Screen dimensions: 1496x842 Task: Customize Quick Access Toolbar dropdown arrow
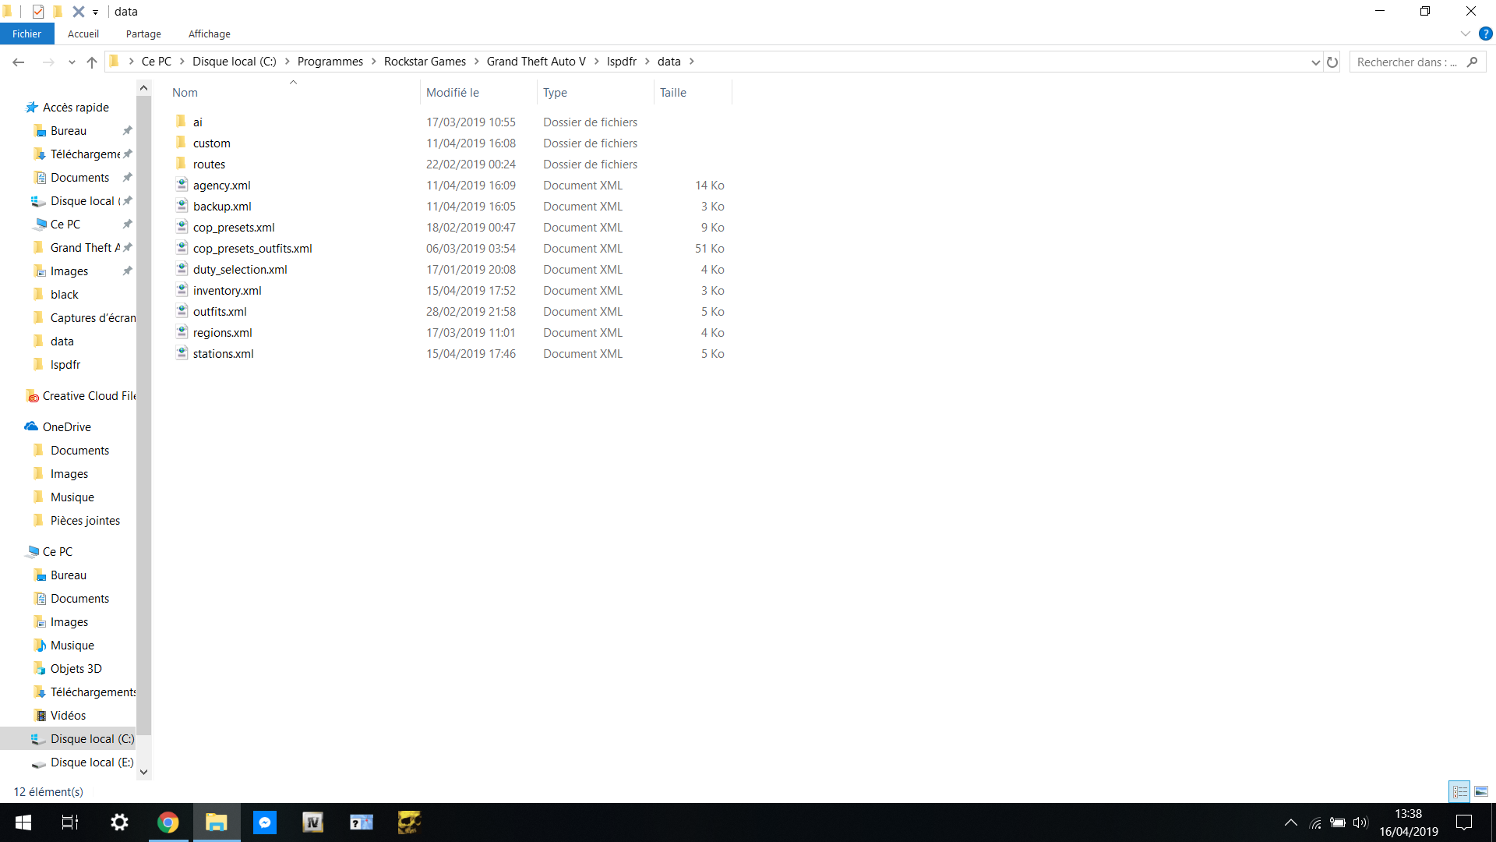(95, 12)
